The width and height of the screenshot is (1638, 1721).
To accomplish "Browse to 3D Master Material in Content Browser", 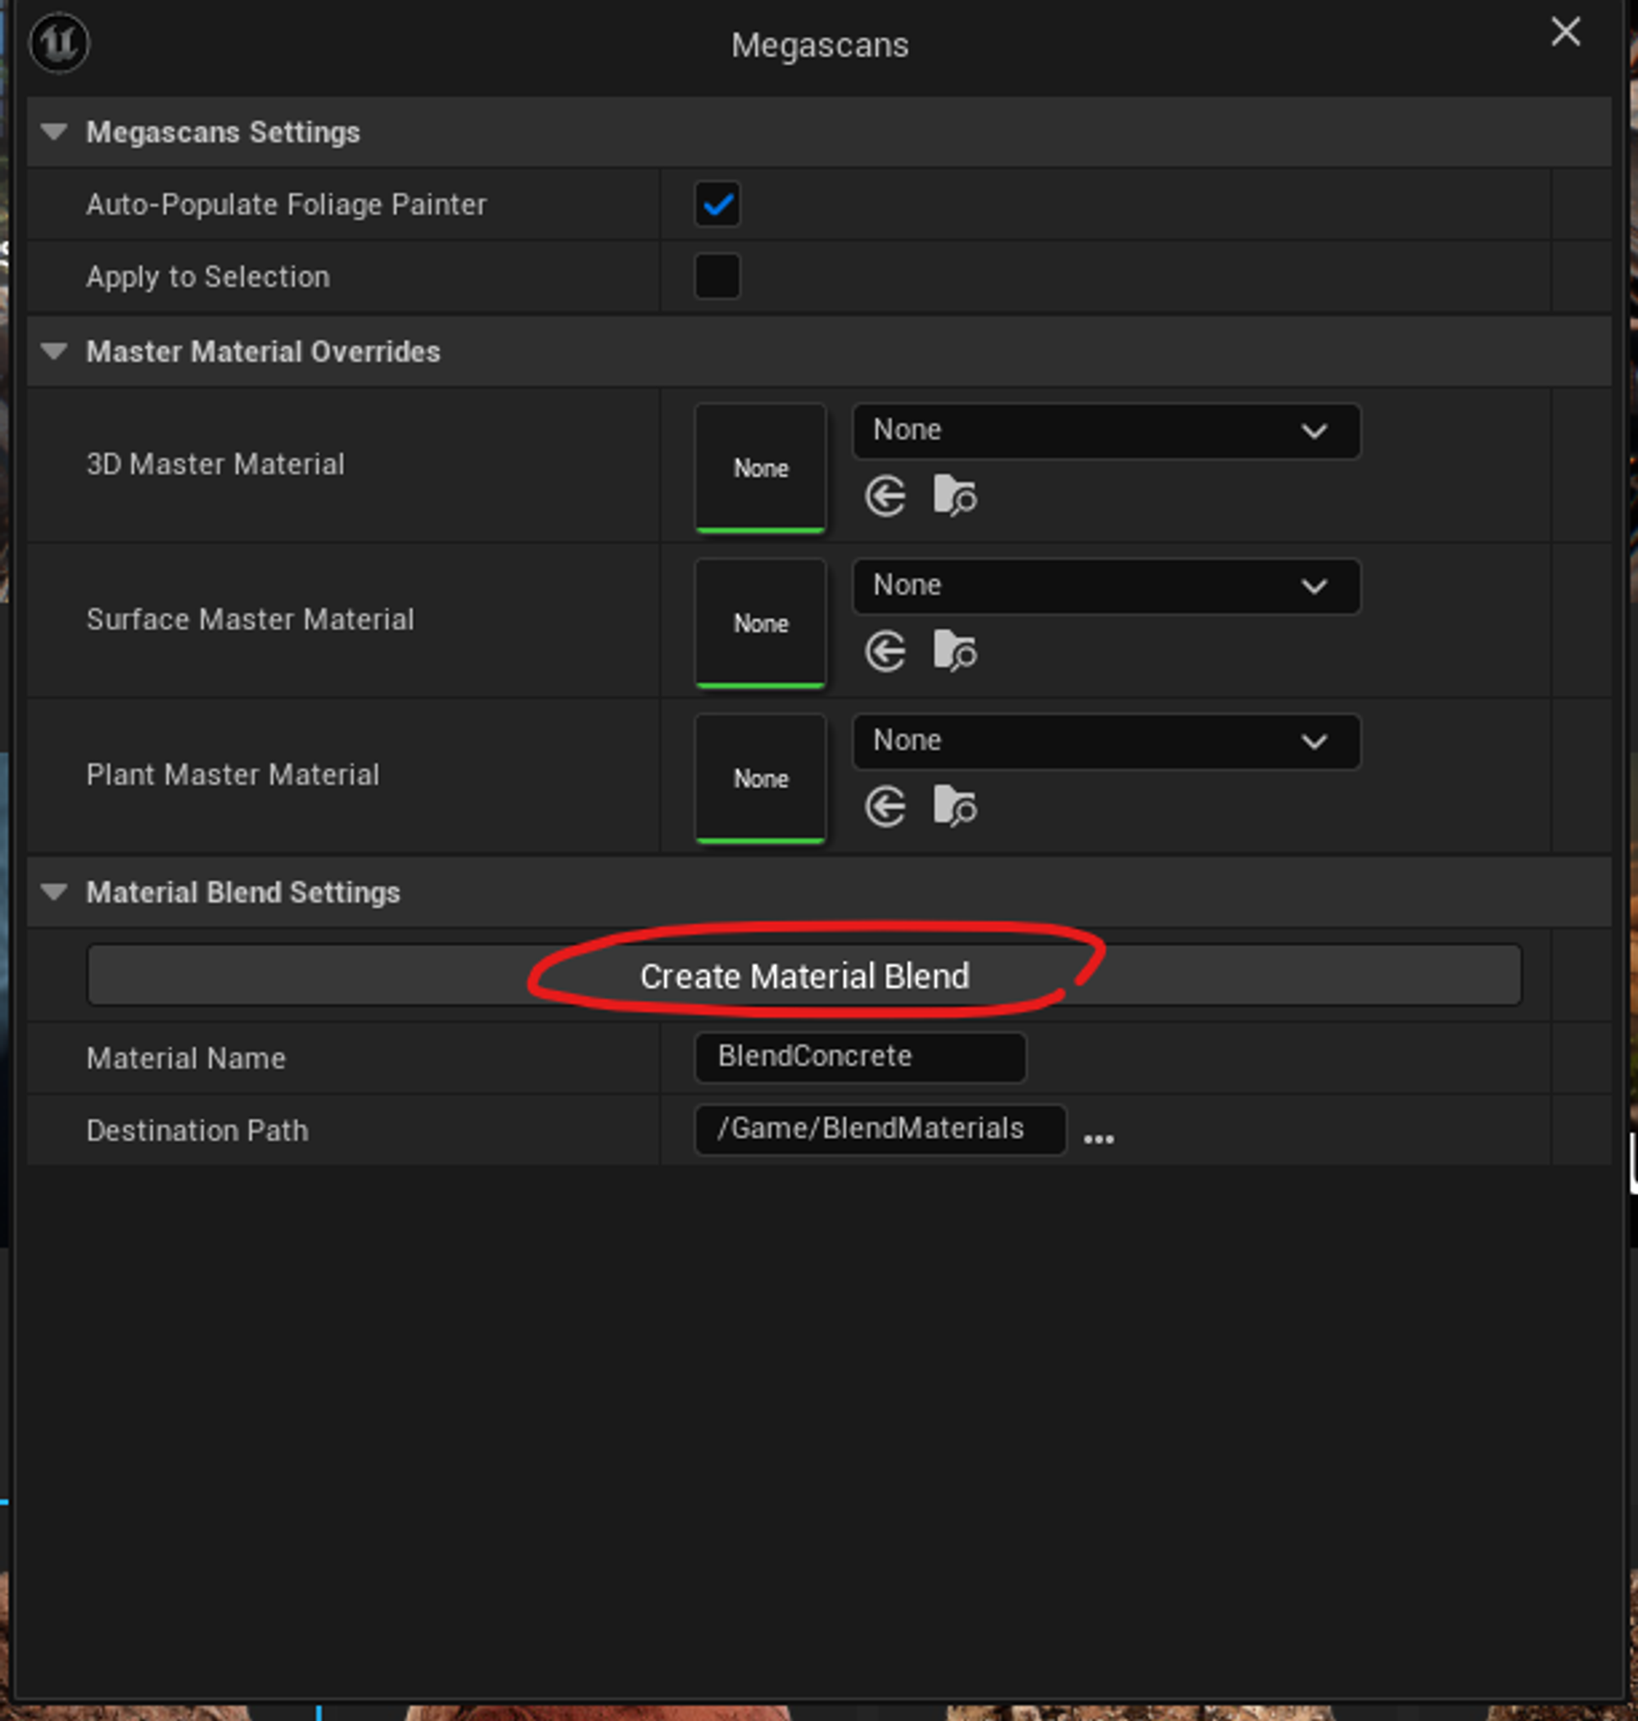I will (x=954, y=496).
